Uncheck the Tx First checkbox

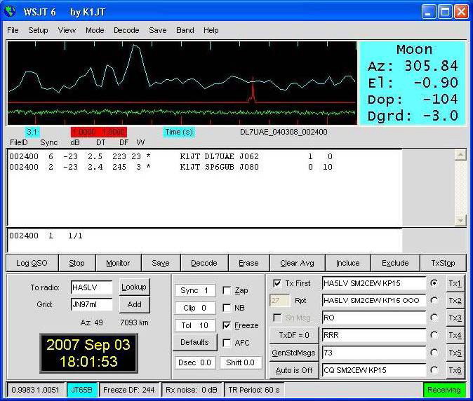pos(277,283)
